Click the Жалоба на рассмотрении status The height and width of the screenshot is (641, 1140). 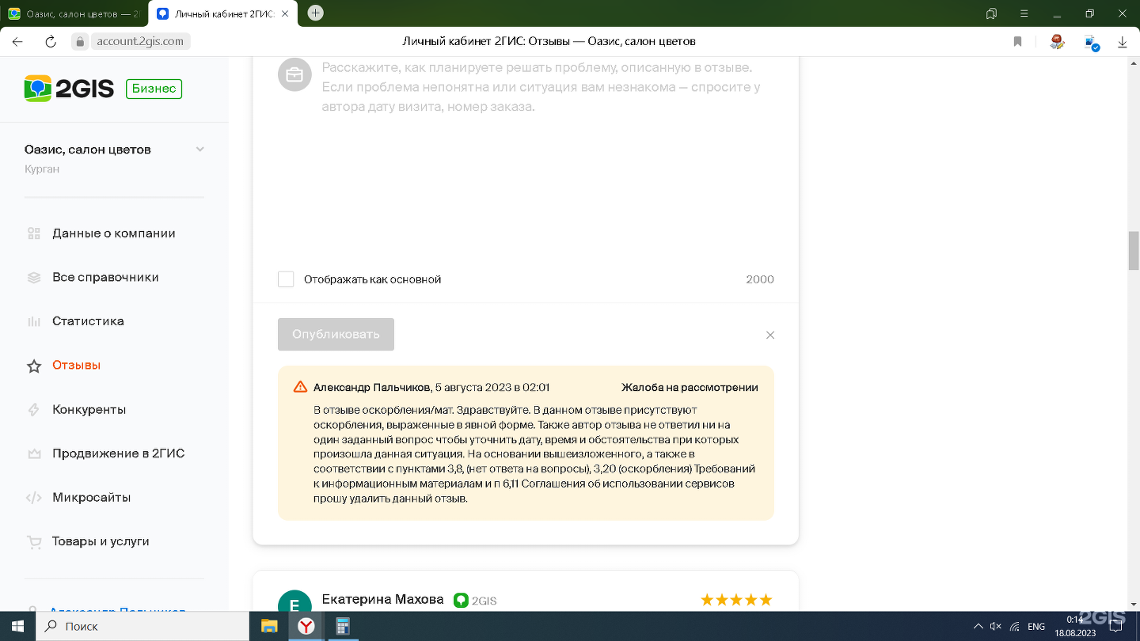pos(690,388)
